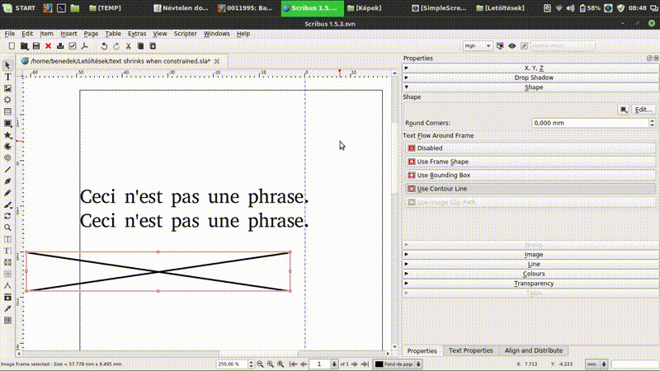Screen dimensions: 660x371
Task: Enable Use Frame Shape text flow
Action: tap(442, 162)
